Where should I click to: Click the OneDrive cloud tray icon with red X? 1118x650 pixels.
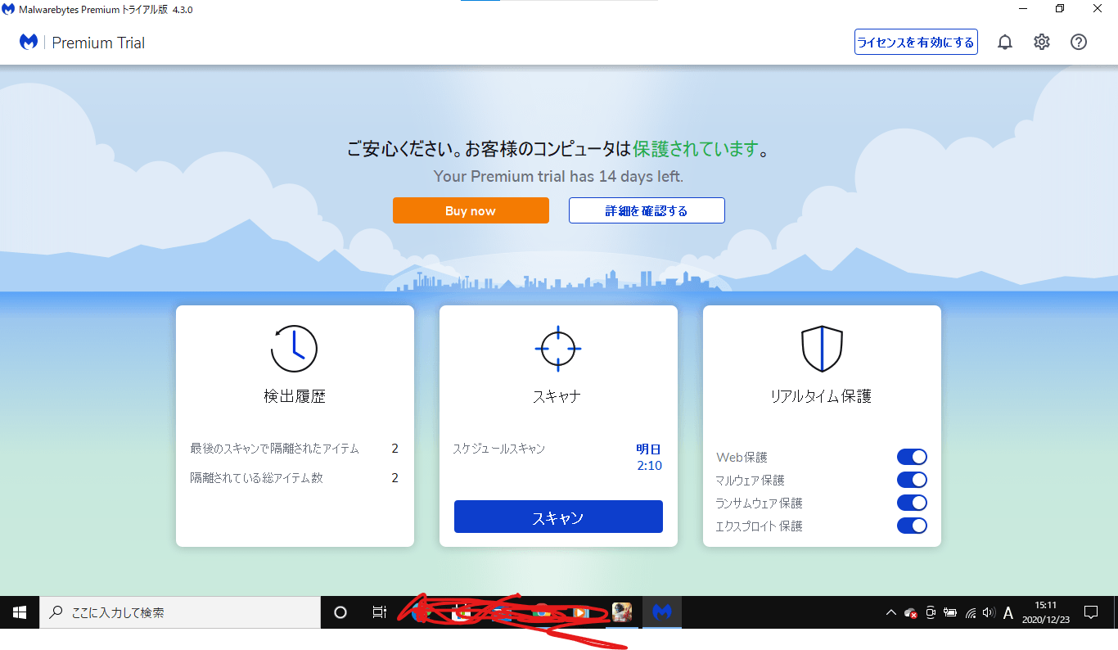pos(911,612)
